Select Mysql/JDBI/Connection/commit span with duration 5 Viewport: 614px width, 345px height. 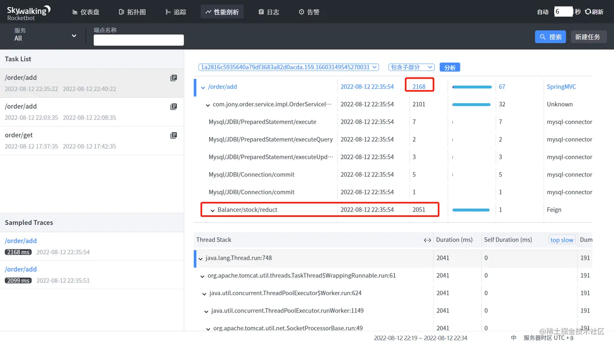click(x=393, y=174)
